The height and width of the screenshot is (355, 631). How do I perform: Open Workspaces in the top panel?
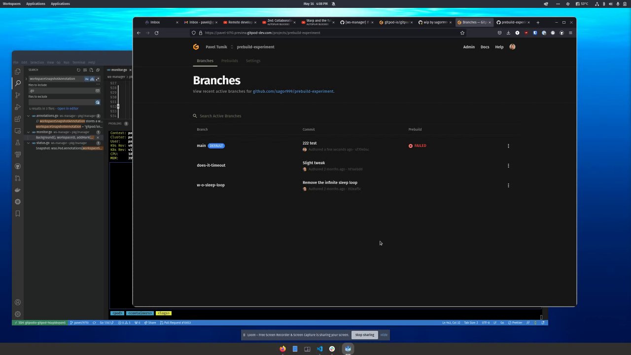pos(12,3)
